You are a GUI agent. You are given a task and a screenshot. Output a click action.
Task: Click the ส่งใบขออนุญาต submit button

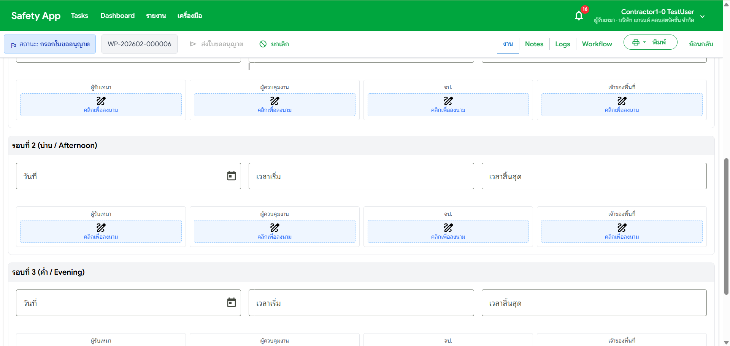216,44
